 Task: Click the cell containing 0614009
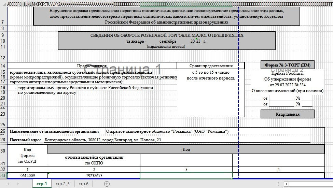click(x=28, y=175)
